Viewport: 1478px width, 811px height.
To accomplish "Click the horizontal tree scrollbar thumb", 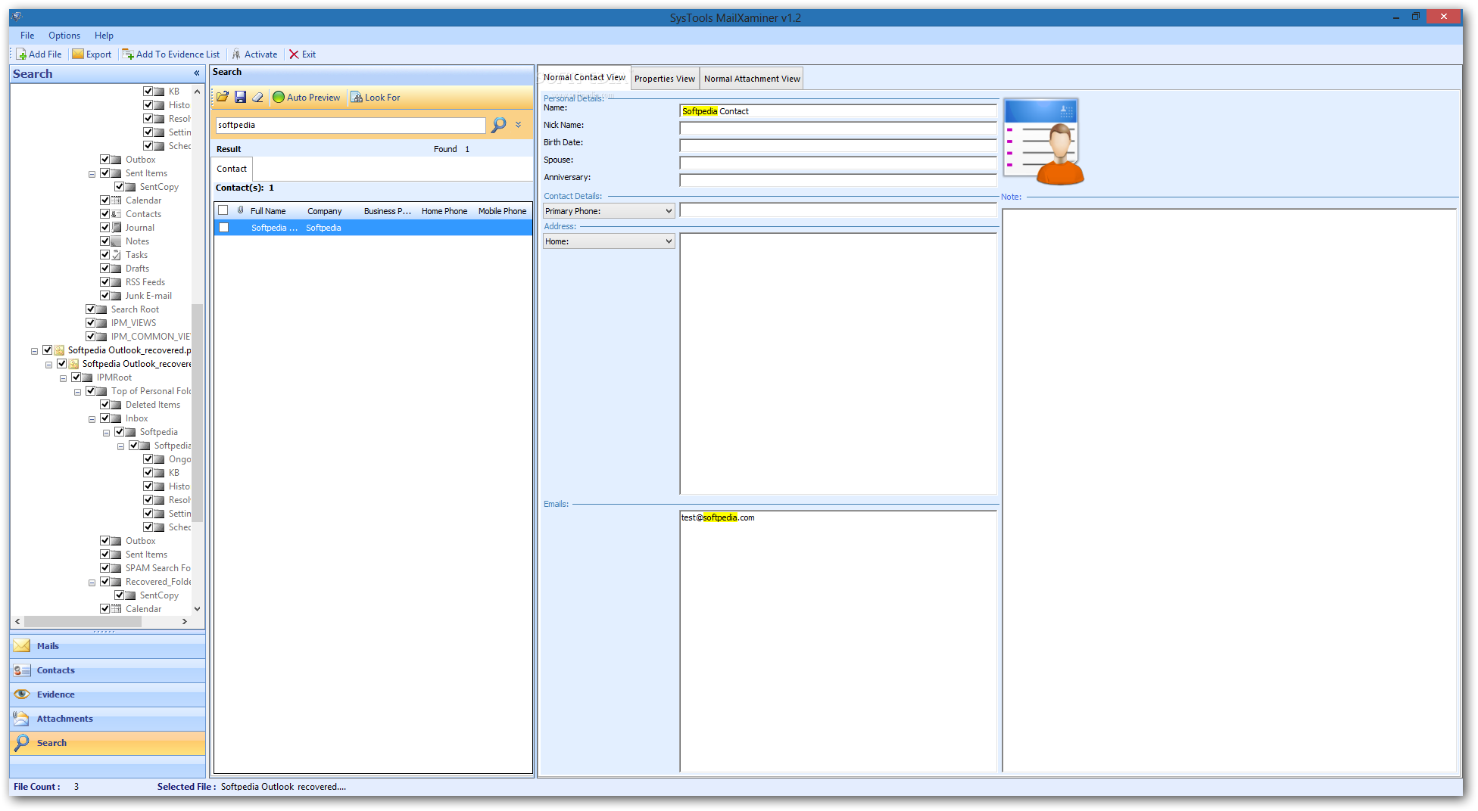I will click(x=83, y=621).
